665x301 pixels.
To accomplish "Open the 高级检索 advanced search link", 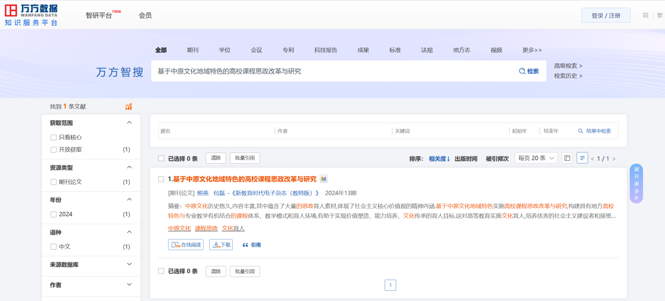I will click(568, 66).
